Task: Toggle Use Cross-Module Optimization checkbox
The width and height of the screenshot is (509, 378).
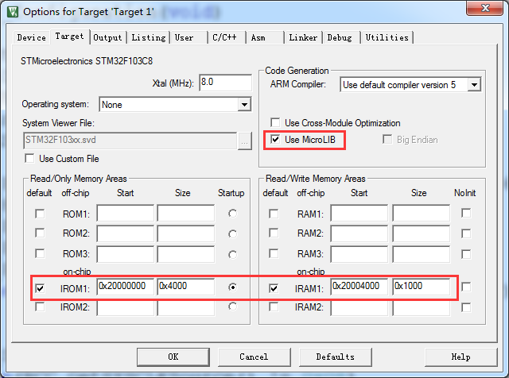Action: (275, 122)
